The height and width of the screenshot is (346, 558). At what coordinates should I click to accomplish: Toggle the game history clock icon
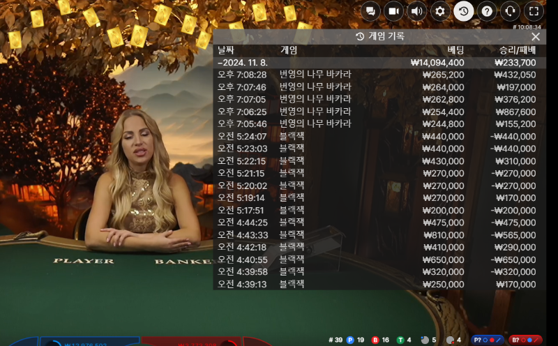(463, 11)
